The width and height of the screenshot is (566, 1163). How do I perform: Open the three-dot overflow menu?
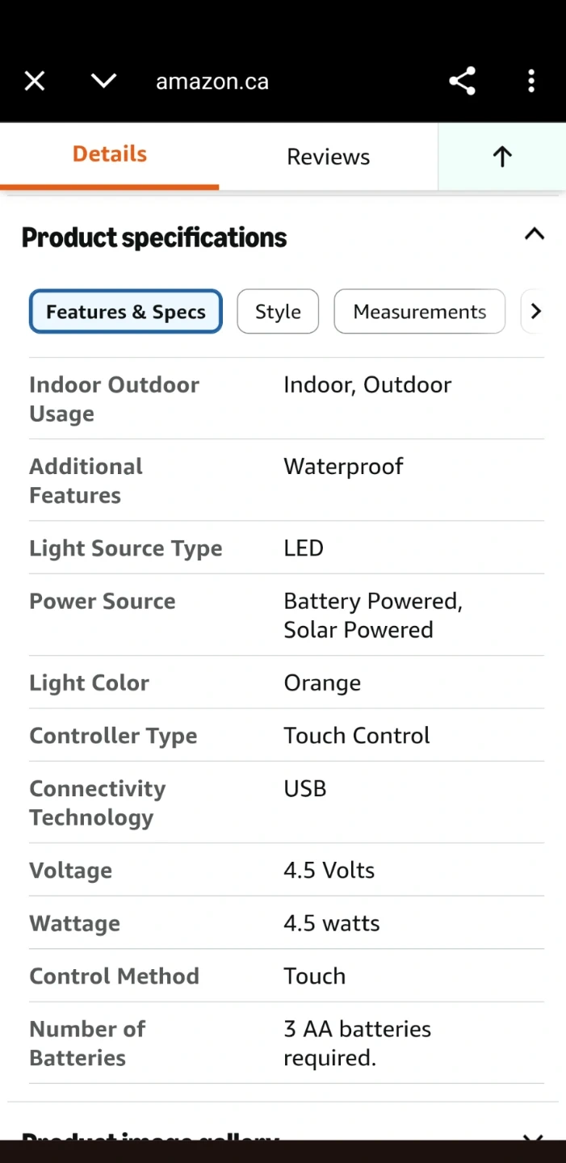click(x=530, y=81)
